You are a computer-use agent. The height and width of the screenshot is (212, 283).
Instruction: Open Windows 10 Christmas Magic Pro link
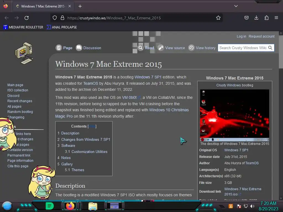point(169,110)
